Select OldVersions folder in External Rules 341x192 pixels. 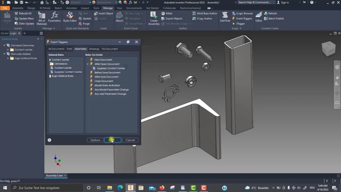[x=61, y=64]
